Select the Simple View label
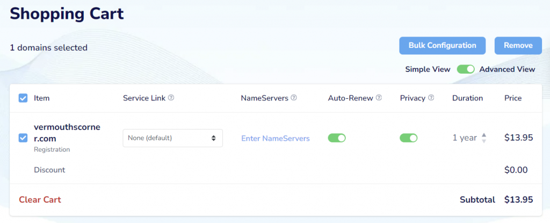Screen dimensions: 550x223 [x=428, y=69]
